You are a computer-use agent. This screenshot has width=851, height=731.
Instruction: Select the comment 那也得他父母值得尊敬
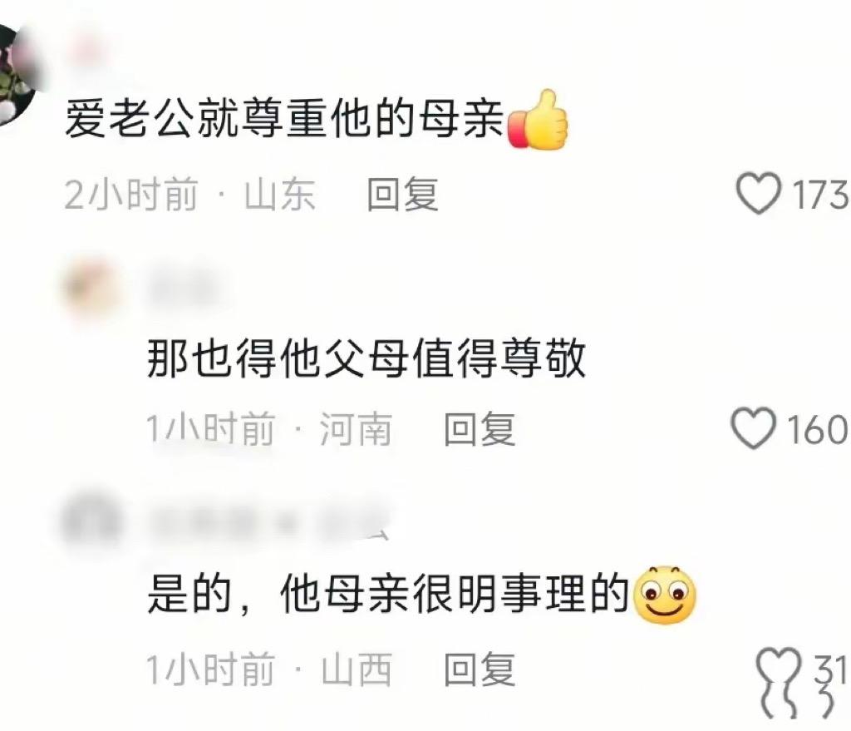[366, 358]
